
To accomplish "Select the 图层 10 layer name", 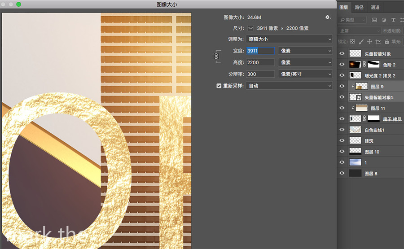I will pos(372,152).
